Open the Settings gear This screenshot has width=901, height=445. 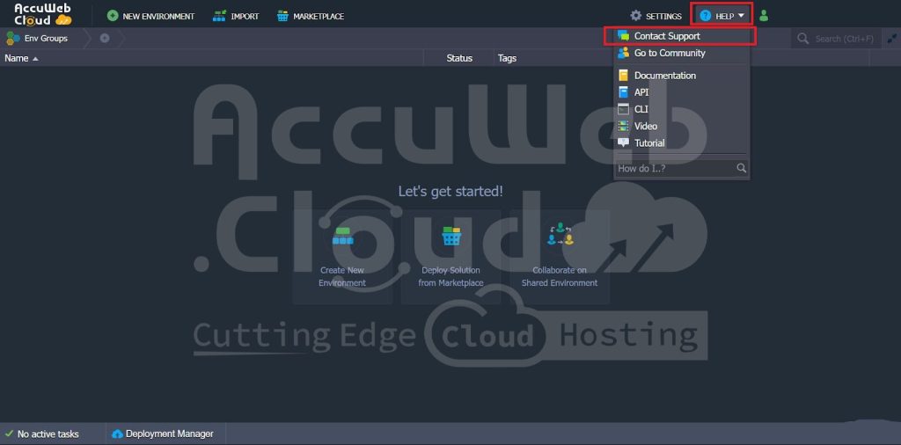656,16
